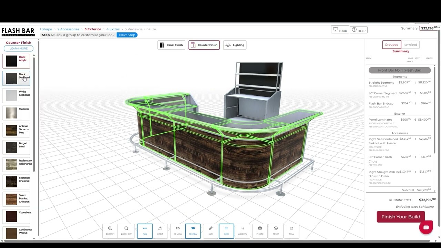
Task: Click Right Straight 25lb Ice Bin row
Action: click(x=400, y=177)
